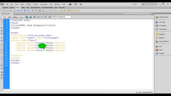The image size is (171, 96).
Task: Insert a Jump Menu element
Action: tap(36, 11)
